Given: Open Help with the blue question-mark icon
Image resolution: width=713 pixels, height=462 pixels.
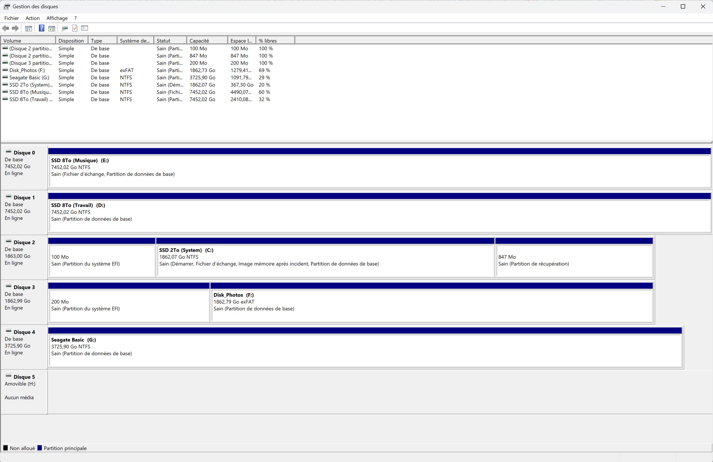Looking at the screenshot, I should click(x=42, y=28).
